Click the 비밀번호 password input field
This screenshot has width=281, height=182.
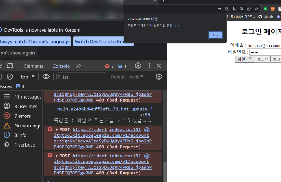coord(265,52)
